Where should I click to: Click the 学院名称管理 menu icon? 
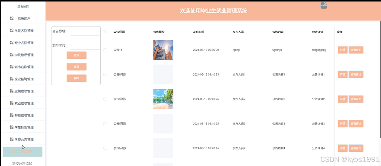pyautogui.click(x=11, y=31)
